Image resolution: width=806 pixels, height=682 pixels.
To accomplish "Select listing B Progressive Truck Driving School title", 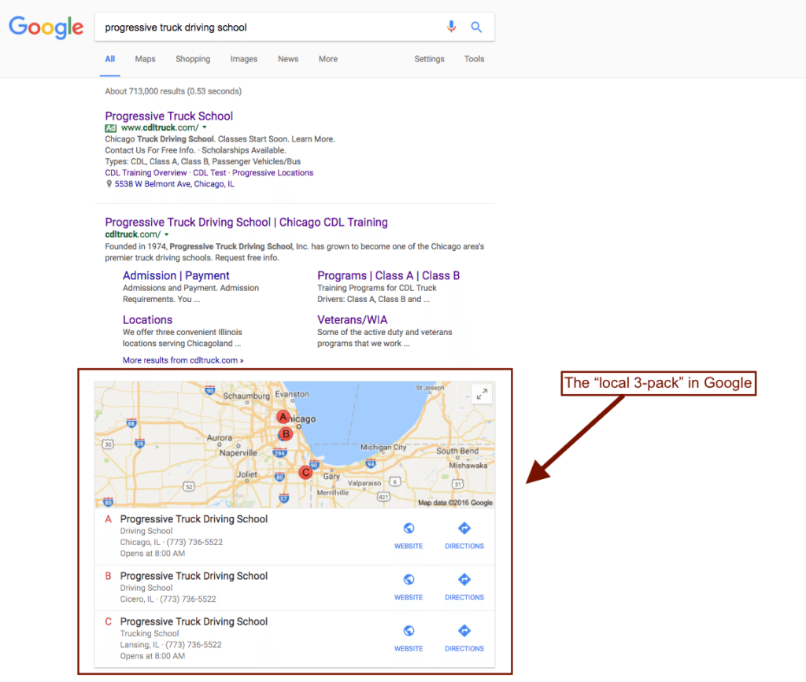I will tap(194, 576).
